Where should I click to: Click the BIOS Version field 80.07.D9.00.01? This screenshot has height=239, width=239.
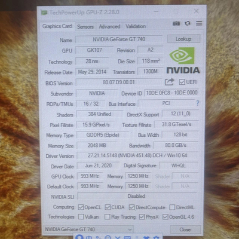119,82
